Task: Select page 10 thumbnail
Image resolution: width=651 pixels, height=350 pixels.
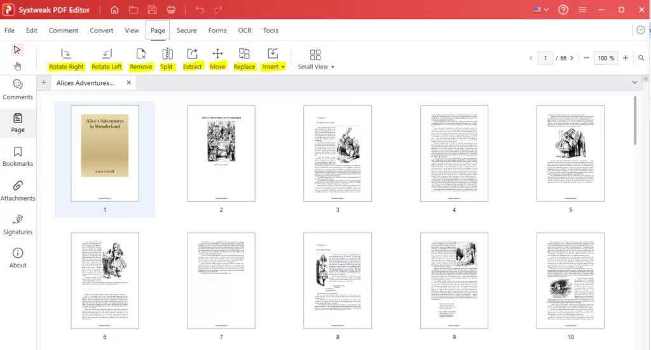Action: [570, 281]
